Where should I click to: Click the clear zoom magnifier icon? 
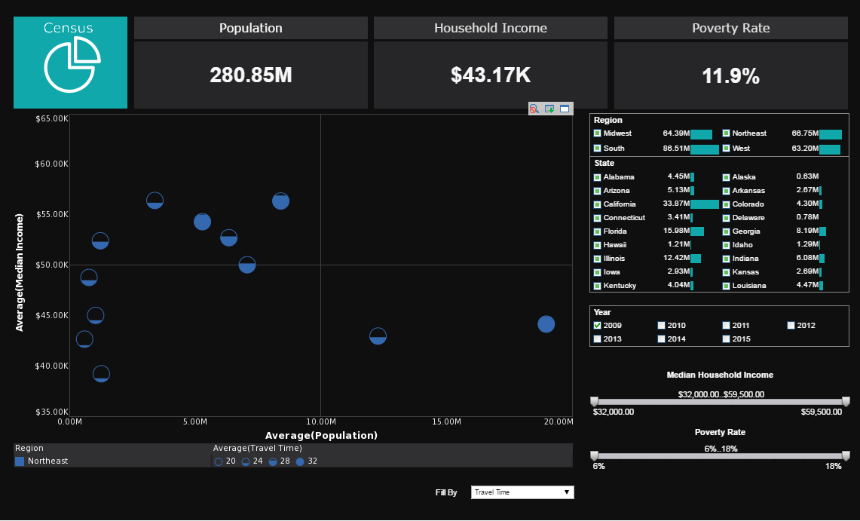tap(534, 109)
